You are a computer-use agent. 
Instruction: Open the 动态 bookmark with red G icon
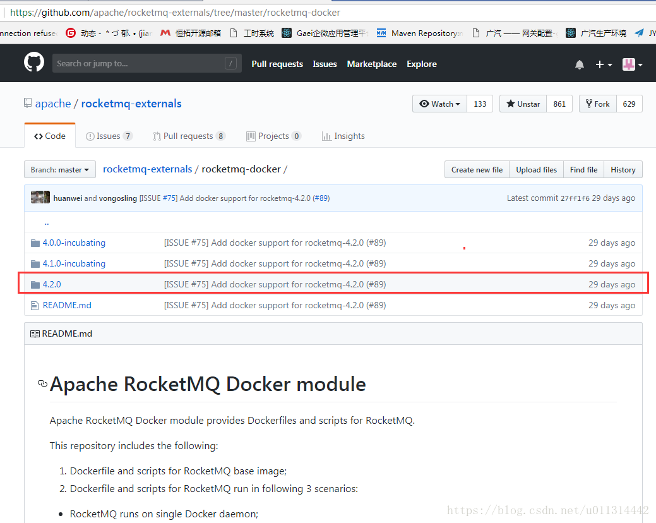109,33
